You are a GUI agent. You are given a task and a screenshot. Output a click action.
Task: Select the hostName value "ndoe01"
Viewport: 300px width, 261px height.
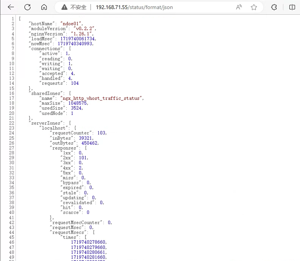pyautogui.click(x=71, y=24)
